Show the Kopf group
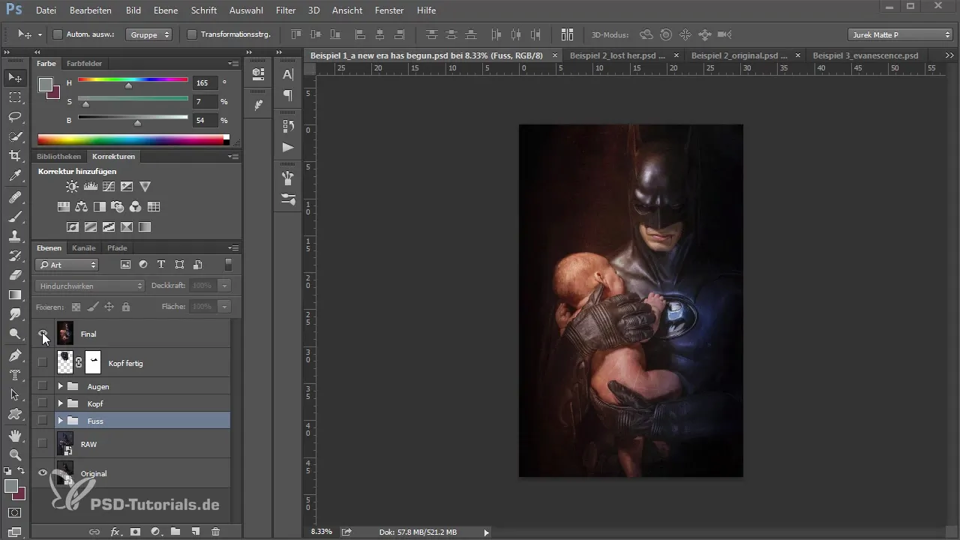 tap(43, 403)
